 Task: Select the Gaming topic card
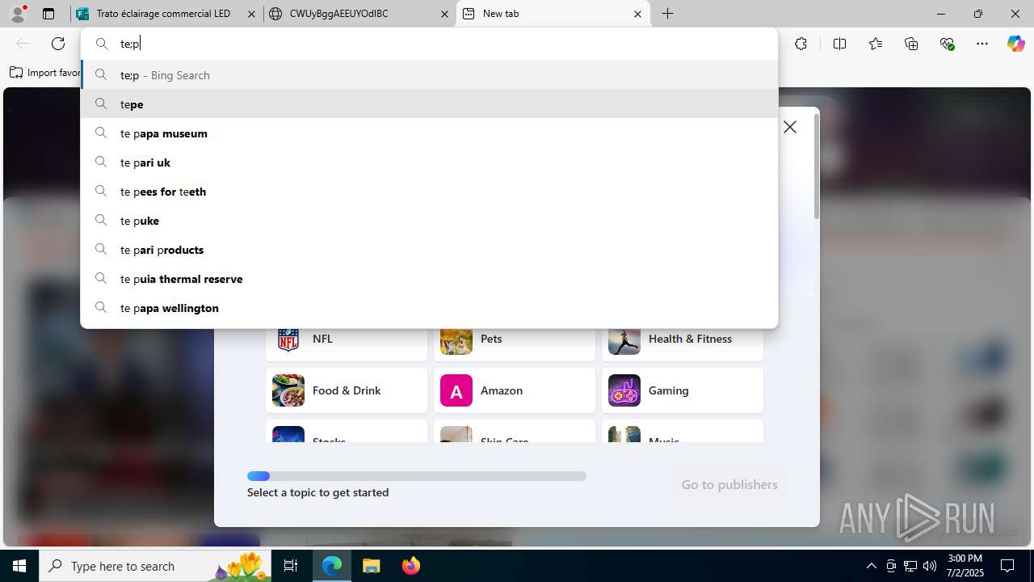(x=683, y=390)
